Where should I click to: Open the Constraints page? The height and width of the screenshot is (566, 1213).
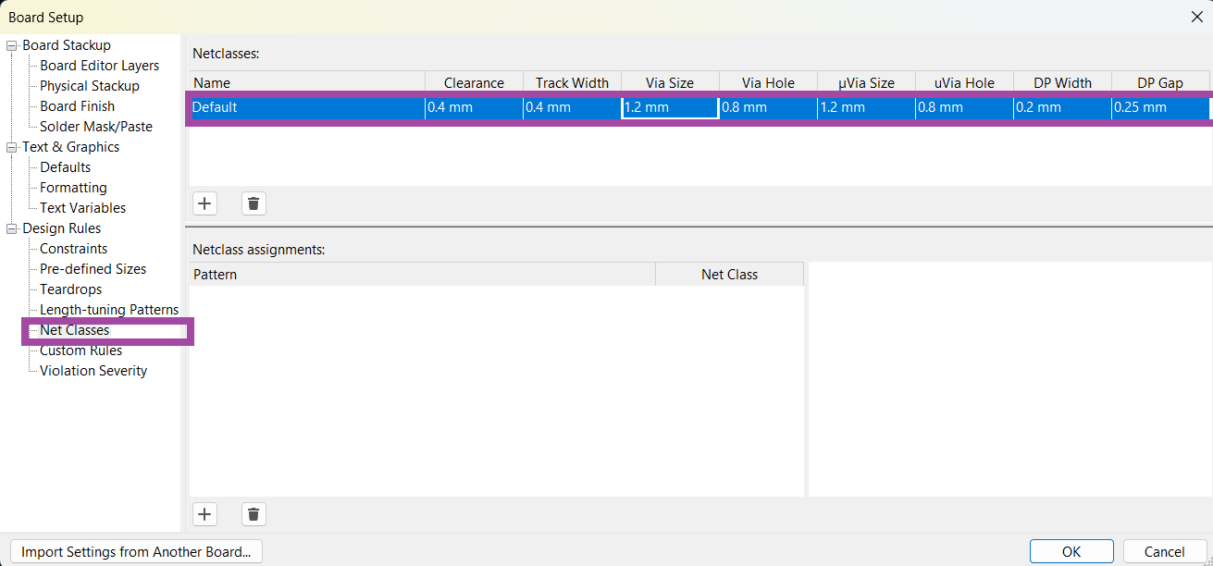point(73,249)
